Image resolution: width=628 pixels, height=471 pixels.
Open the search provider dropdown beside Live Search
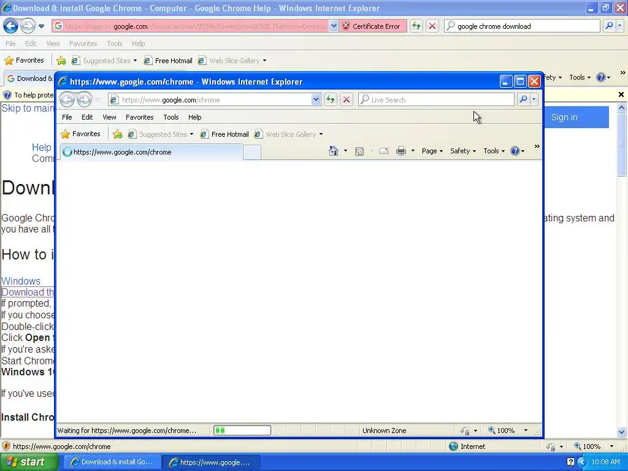coord(534,99)
